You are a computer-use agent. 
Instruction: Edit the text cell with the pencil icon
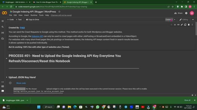[x=182, y=25]
